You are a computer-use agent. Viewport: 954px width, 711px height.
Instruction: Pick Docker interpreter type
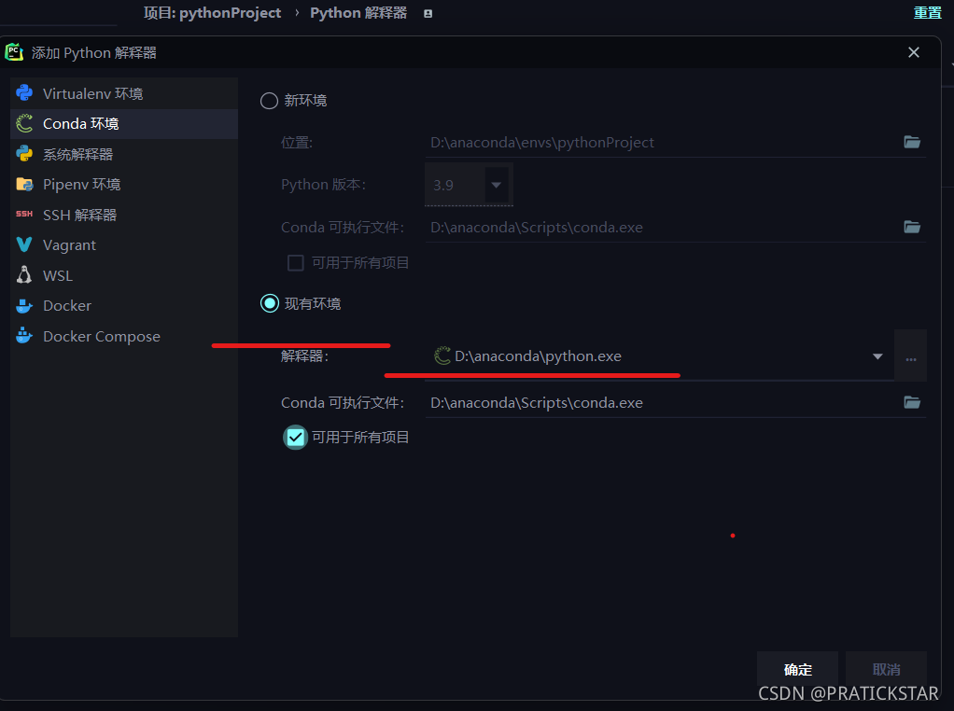tap(124, 306)
